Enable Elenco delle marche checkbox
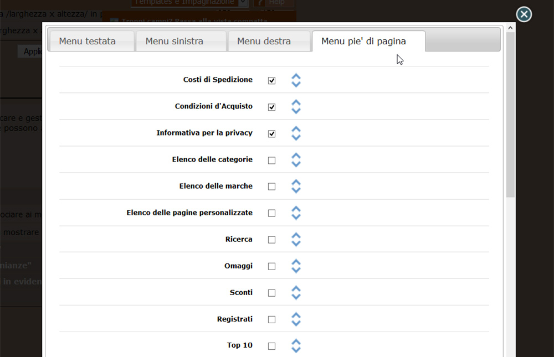Viewport: 554px width, 357px height. (271, 187)
